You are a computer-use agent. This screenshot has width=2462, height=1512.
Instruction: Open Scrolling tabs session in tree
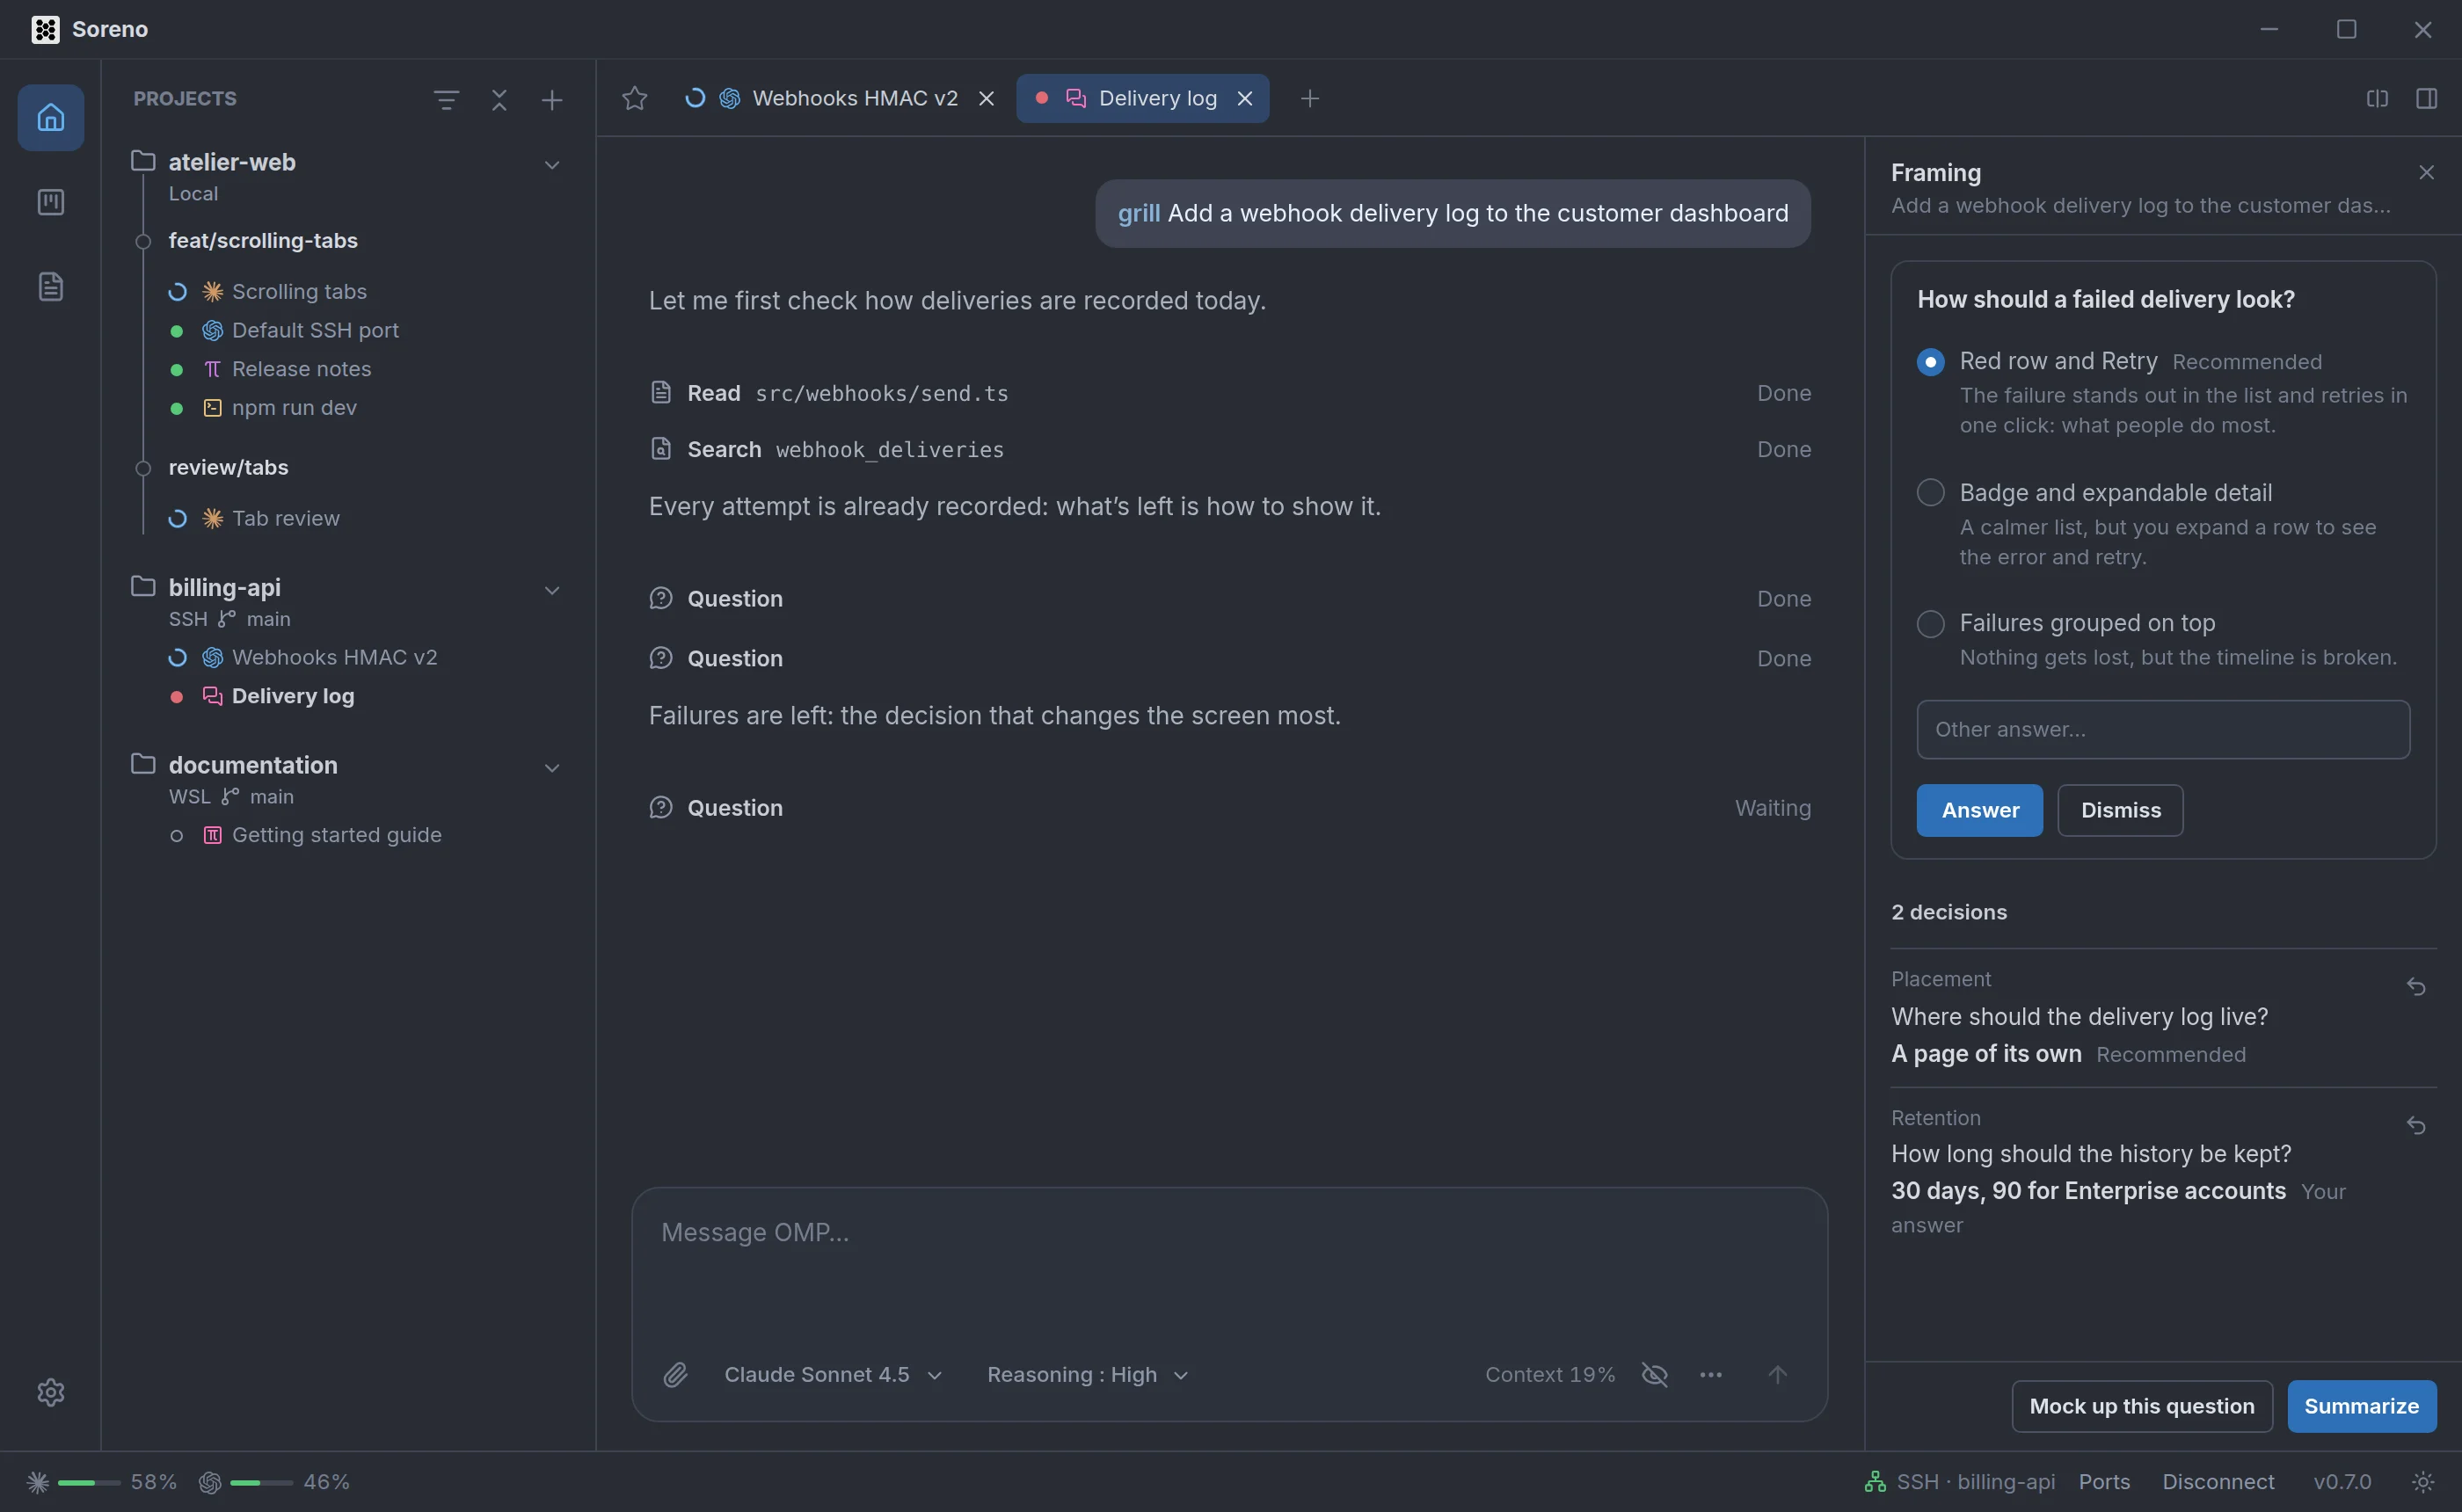[x=299, y=292]
